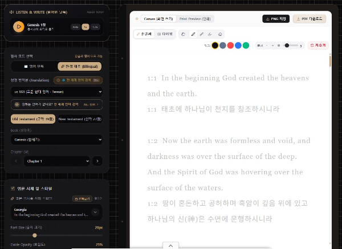Click the Georgia font chevron button
This screenshot has height=249, width=342.
point(95,212)
